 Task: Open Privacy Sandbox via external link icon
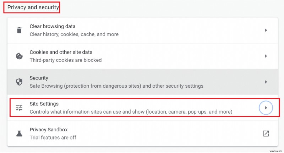266,133
